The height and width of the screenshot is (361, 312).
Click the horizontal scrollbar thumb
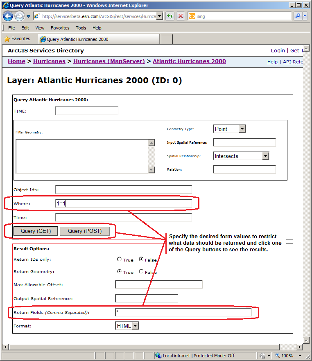tap(145, 347)
